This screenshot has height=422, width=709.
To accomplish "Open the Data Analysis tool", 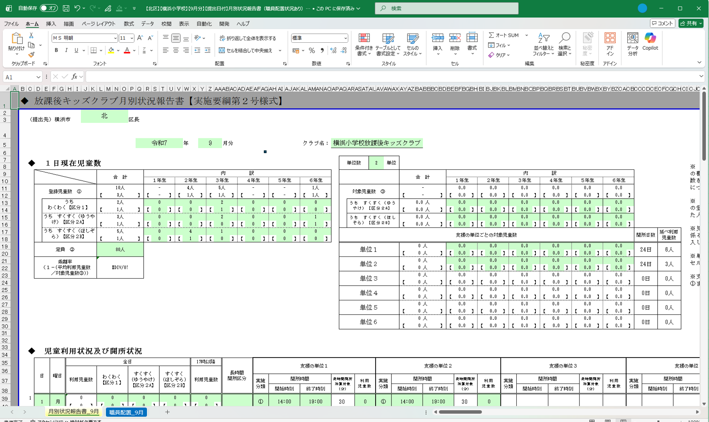I will click(632, 45).
